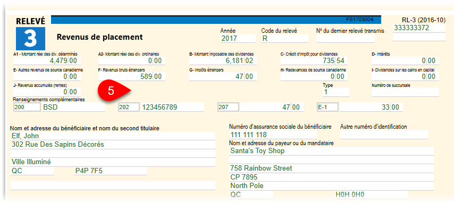Select the Numéro de succursale field
Viewport: 454px width, 205px height.
click(405, 92)
